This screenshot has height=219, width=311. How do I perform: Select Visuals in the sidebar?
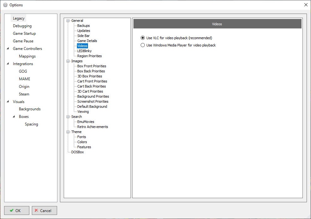19,101
